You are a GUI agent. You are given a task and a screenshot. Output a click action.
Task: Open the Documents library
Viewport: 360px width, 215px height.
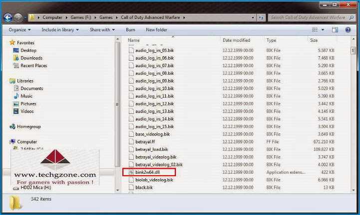31,89
